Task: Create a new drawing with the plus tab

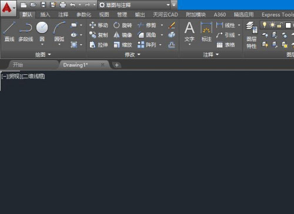Action: 116,65
